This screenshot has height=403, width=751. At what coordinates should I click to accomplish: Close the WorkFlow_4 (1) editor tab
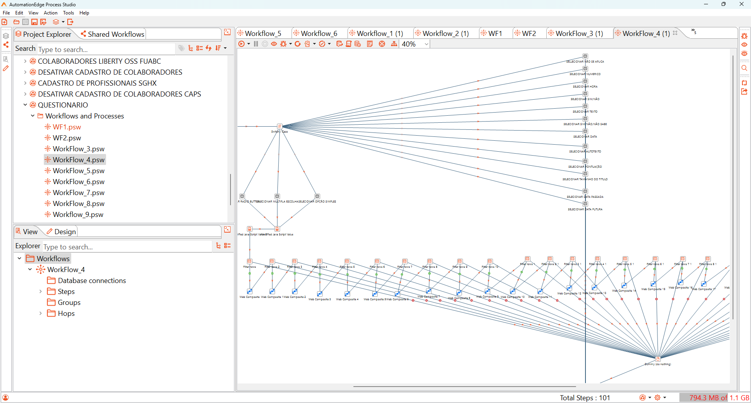point(675,33)
